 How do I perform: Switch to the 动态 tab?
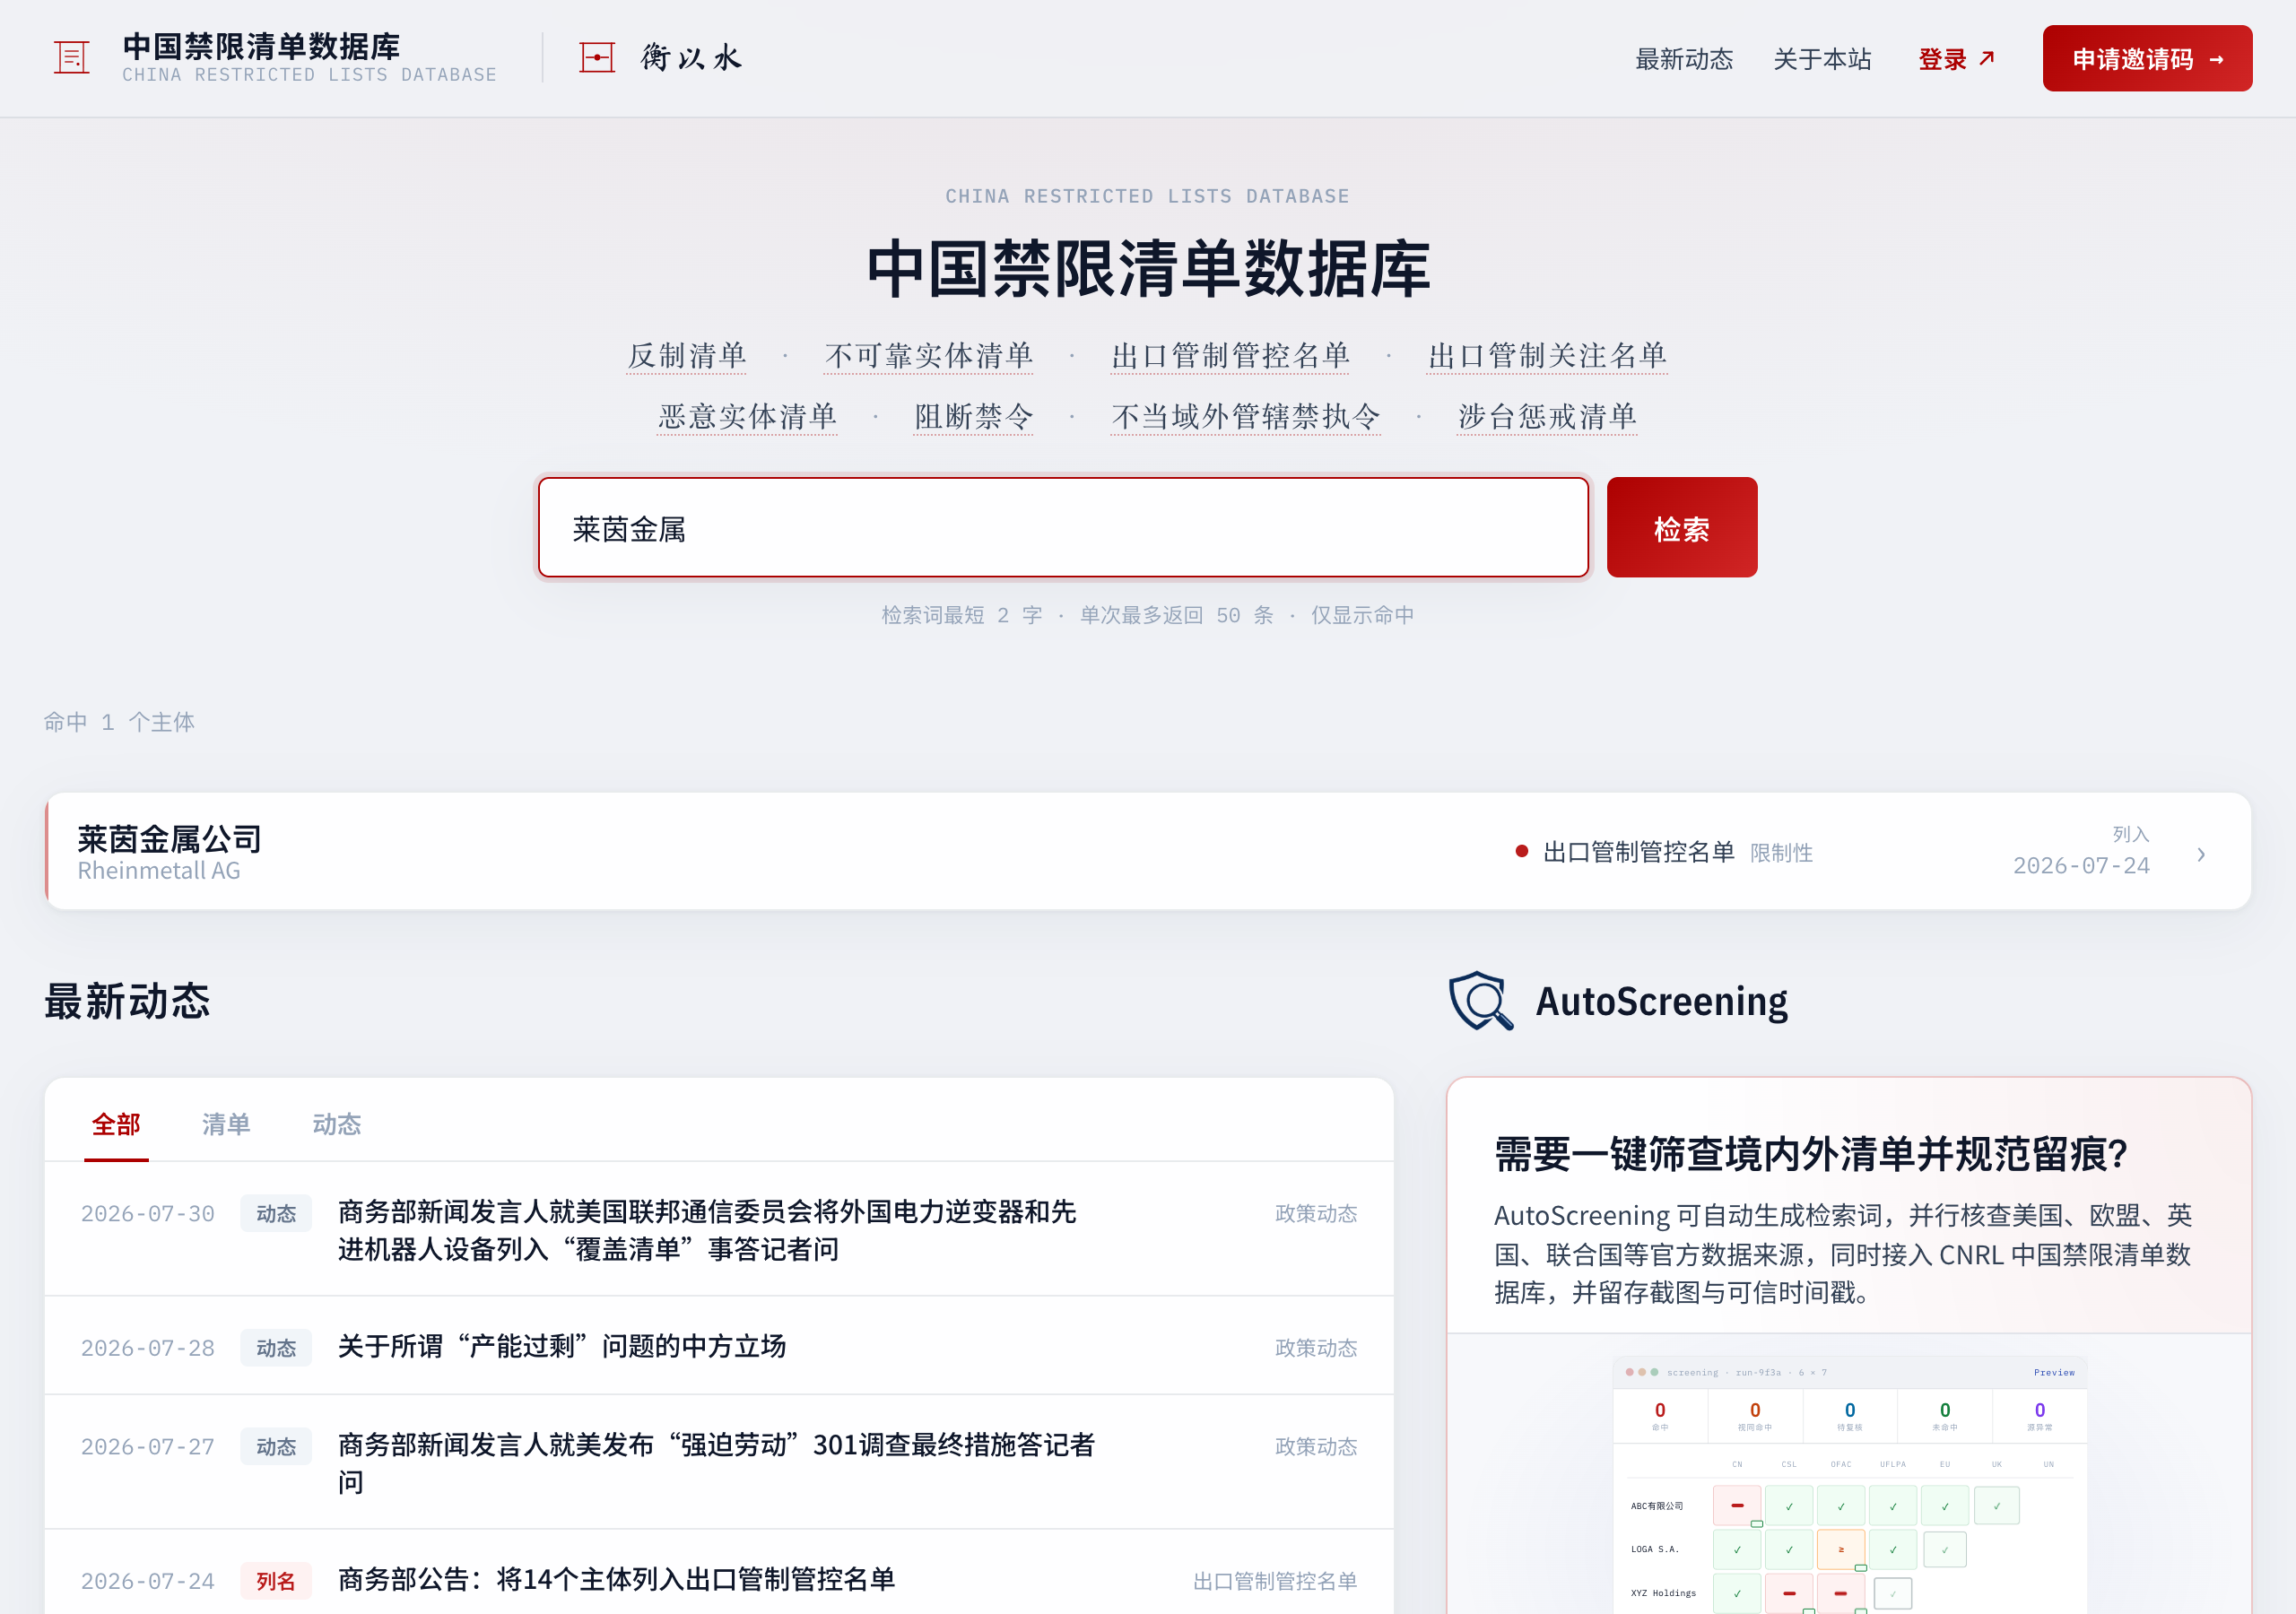coord(337,1124)
